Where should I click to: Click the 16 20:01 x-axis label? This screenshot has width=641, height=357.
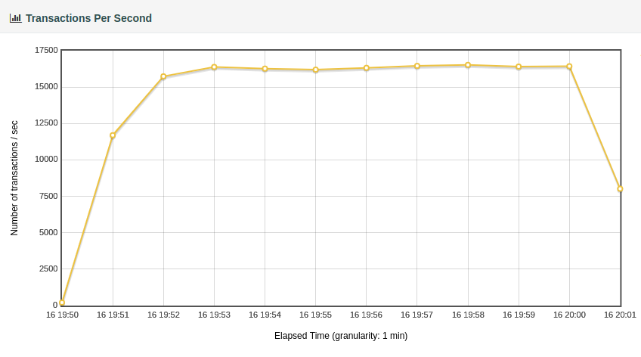tap(620, 315)
